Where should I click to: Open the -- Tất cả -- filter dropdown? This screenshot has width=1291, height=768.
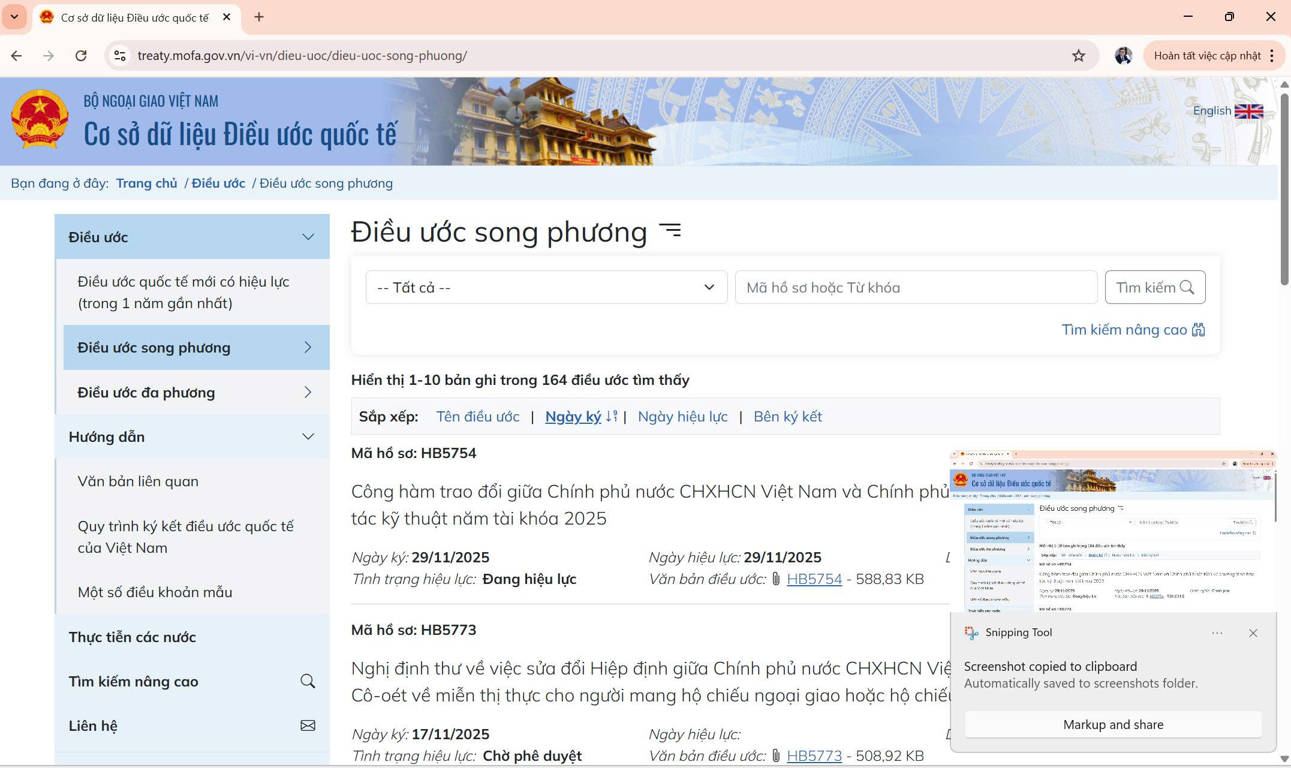coord(544,287)
